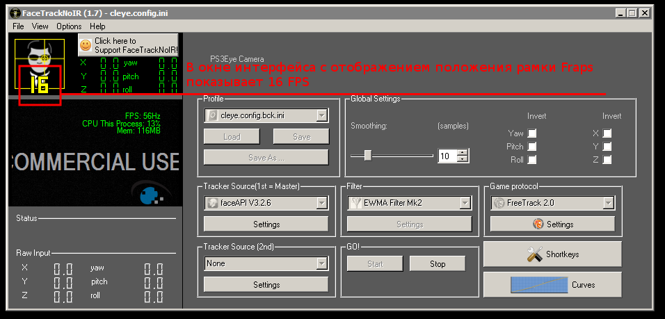
Task: Open the Help menu
Action: tap(97, 26)
